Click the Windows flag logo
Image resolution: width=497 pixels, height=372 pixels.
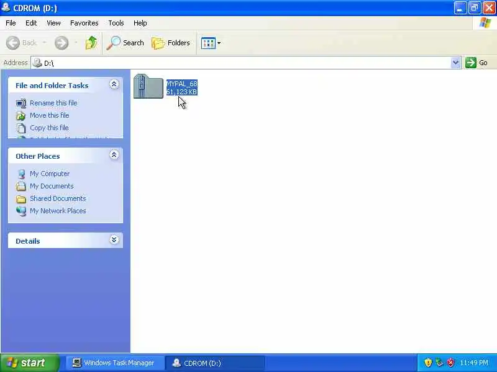(485, 23)
